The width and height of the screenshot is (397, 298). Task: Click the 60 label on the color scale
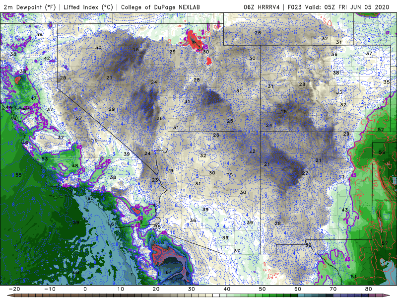[298, 289]
